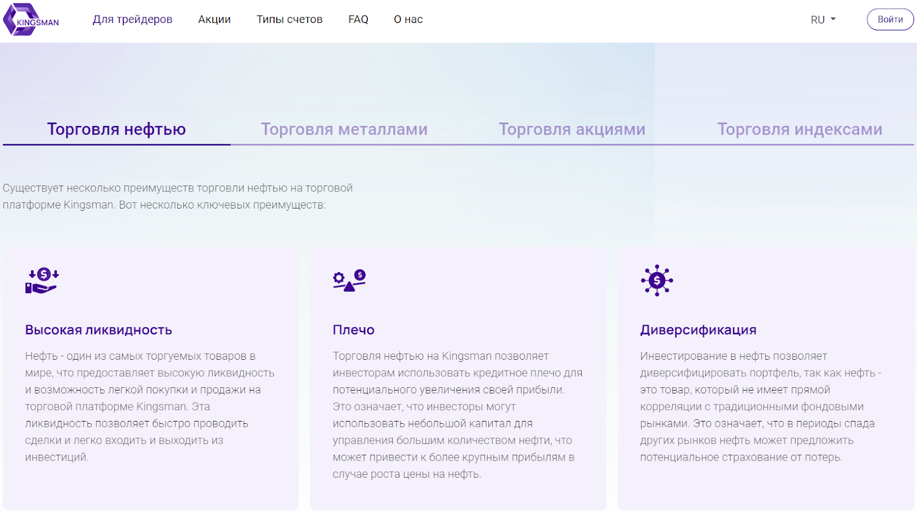Click the diversification dollar network icon
Image resolution: width=917 pixels, height=512 pixels.
(657, 281)
